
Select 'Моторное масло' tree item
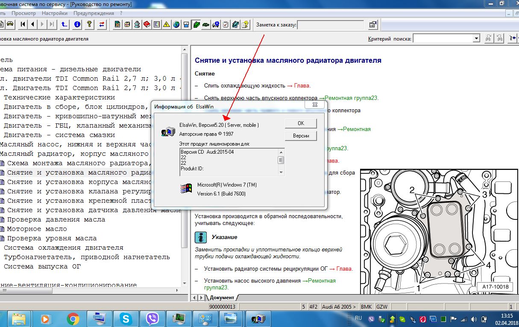[x=37, y=229]
